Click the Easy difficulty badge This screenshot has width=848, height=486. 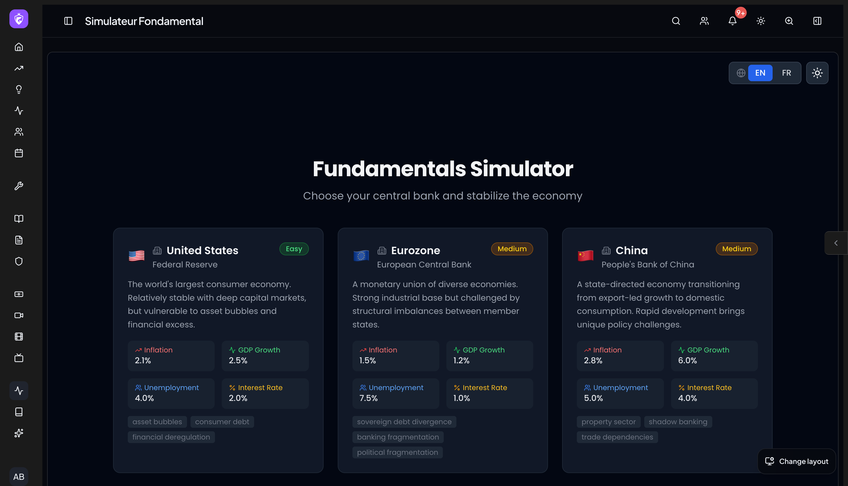tap(294, 249)
